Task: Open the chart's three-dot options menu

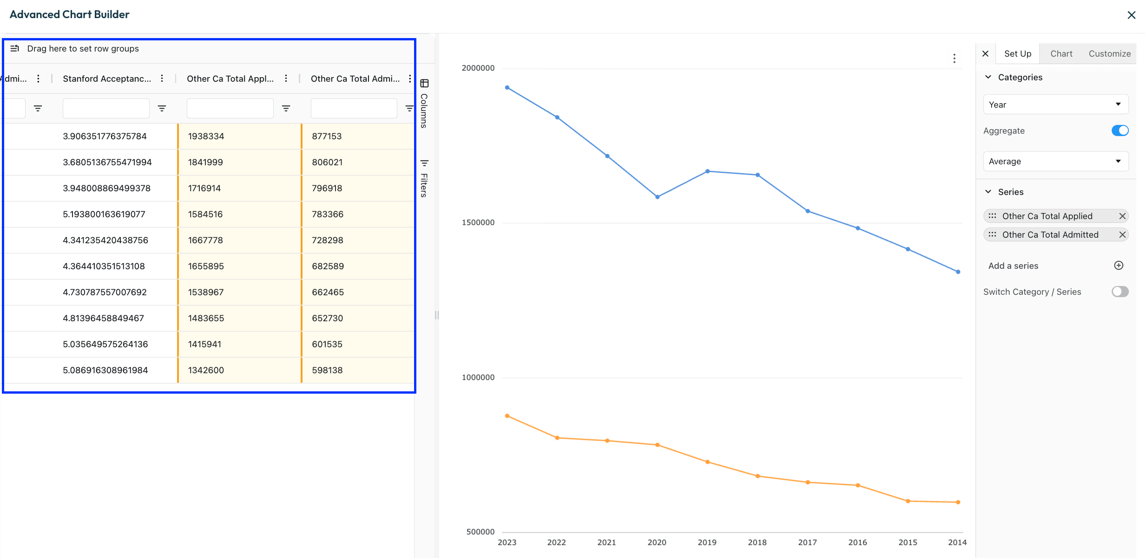Action: tap(954, 58)
